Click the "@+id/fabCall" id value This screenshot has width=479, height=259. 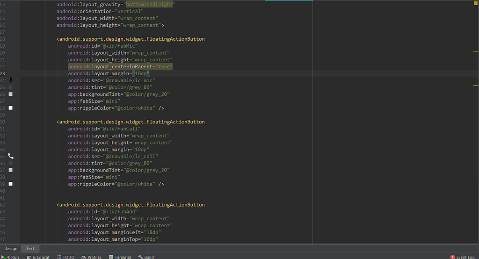pos(120,129)
